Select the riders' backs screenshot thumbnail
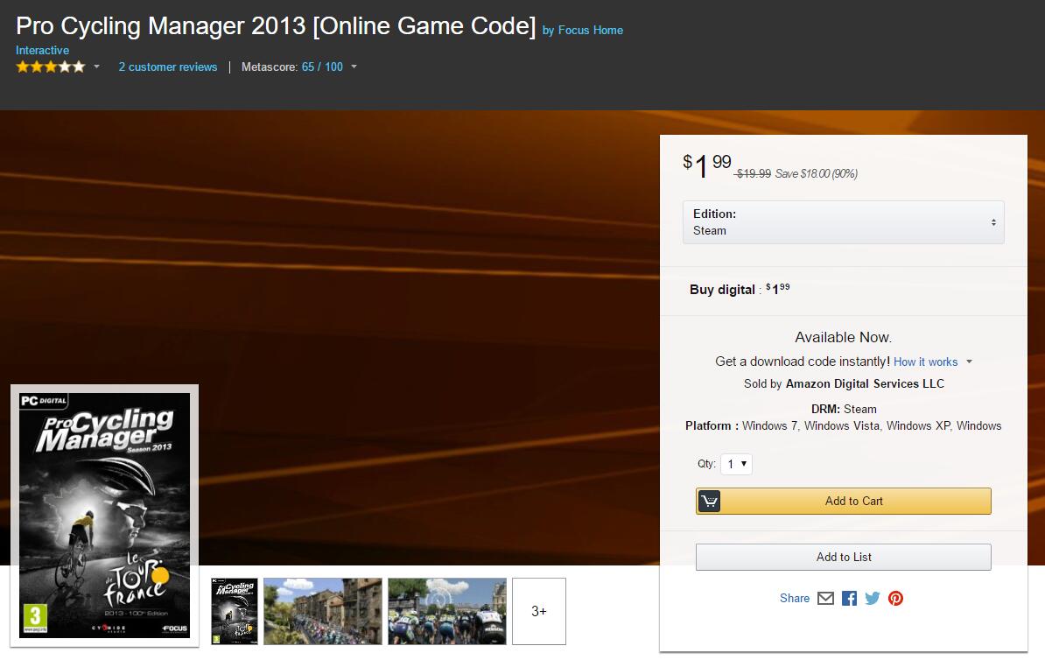The image size is (1045, 660). [447, 611]
